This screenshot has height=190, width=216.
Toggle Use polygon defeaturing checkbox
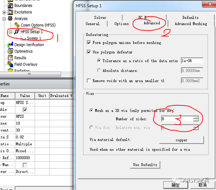[x=89, y=52]
